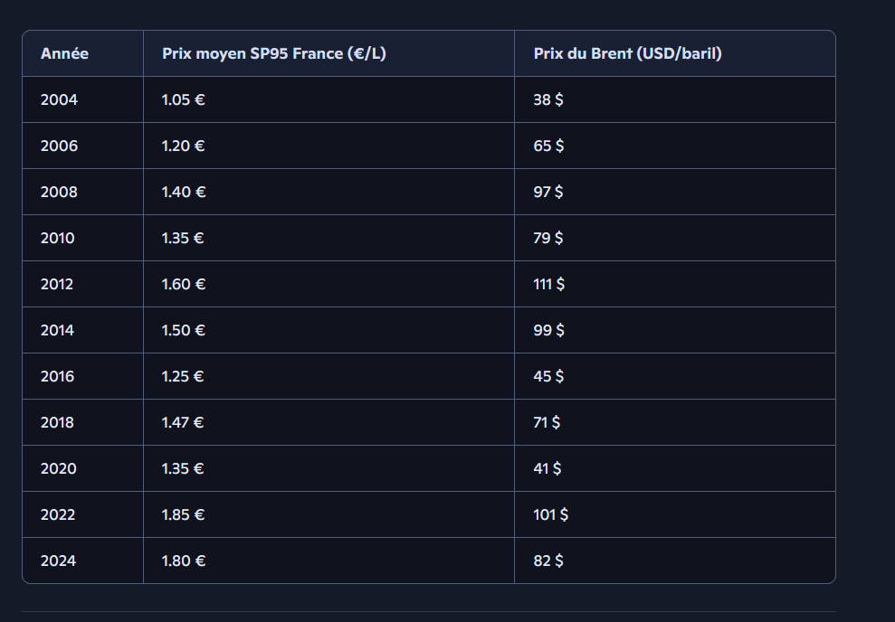Click the 38 $ Brent value
This screenshot has width=895, height=622.
click(548, 100)
